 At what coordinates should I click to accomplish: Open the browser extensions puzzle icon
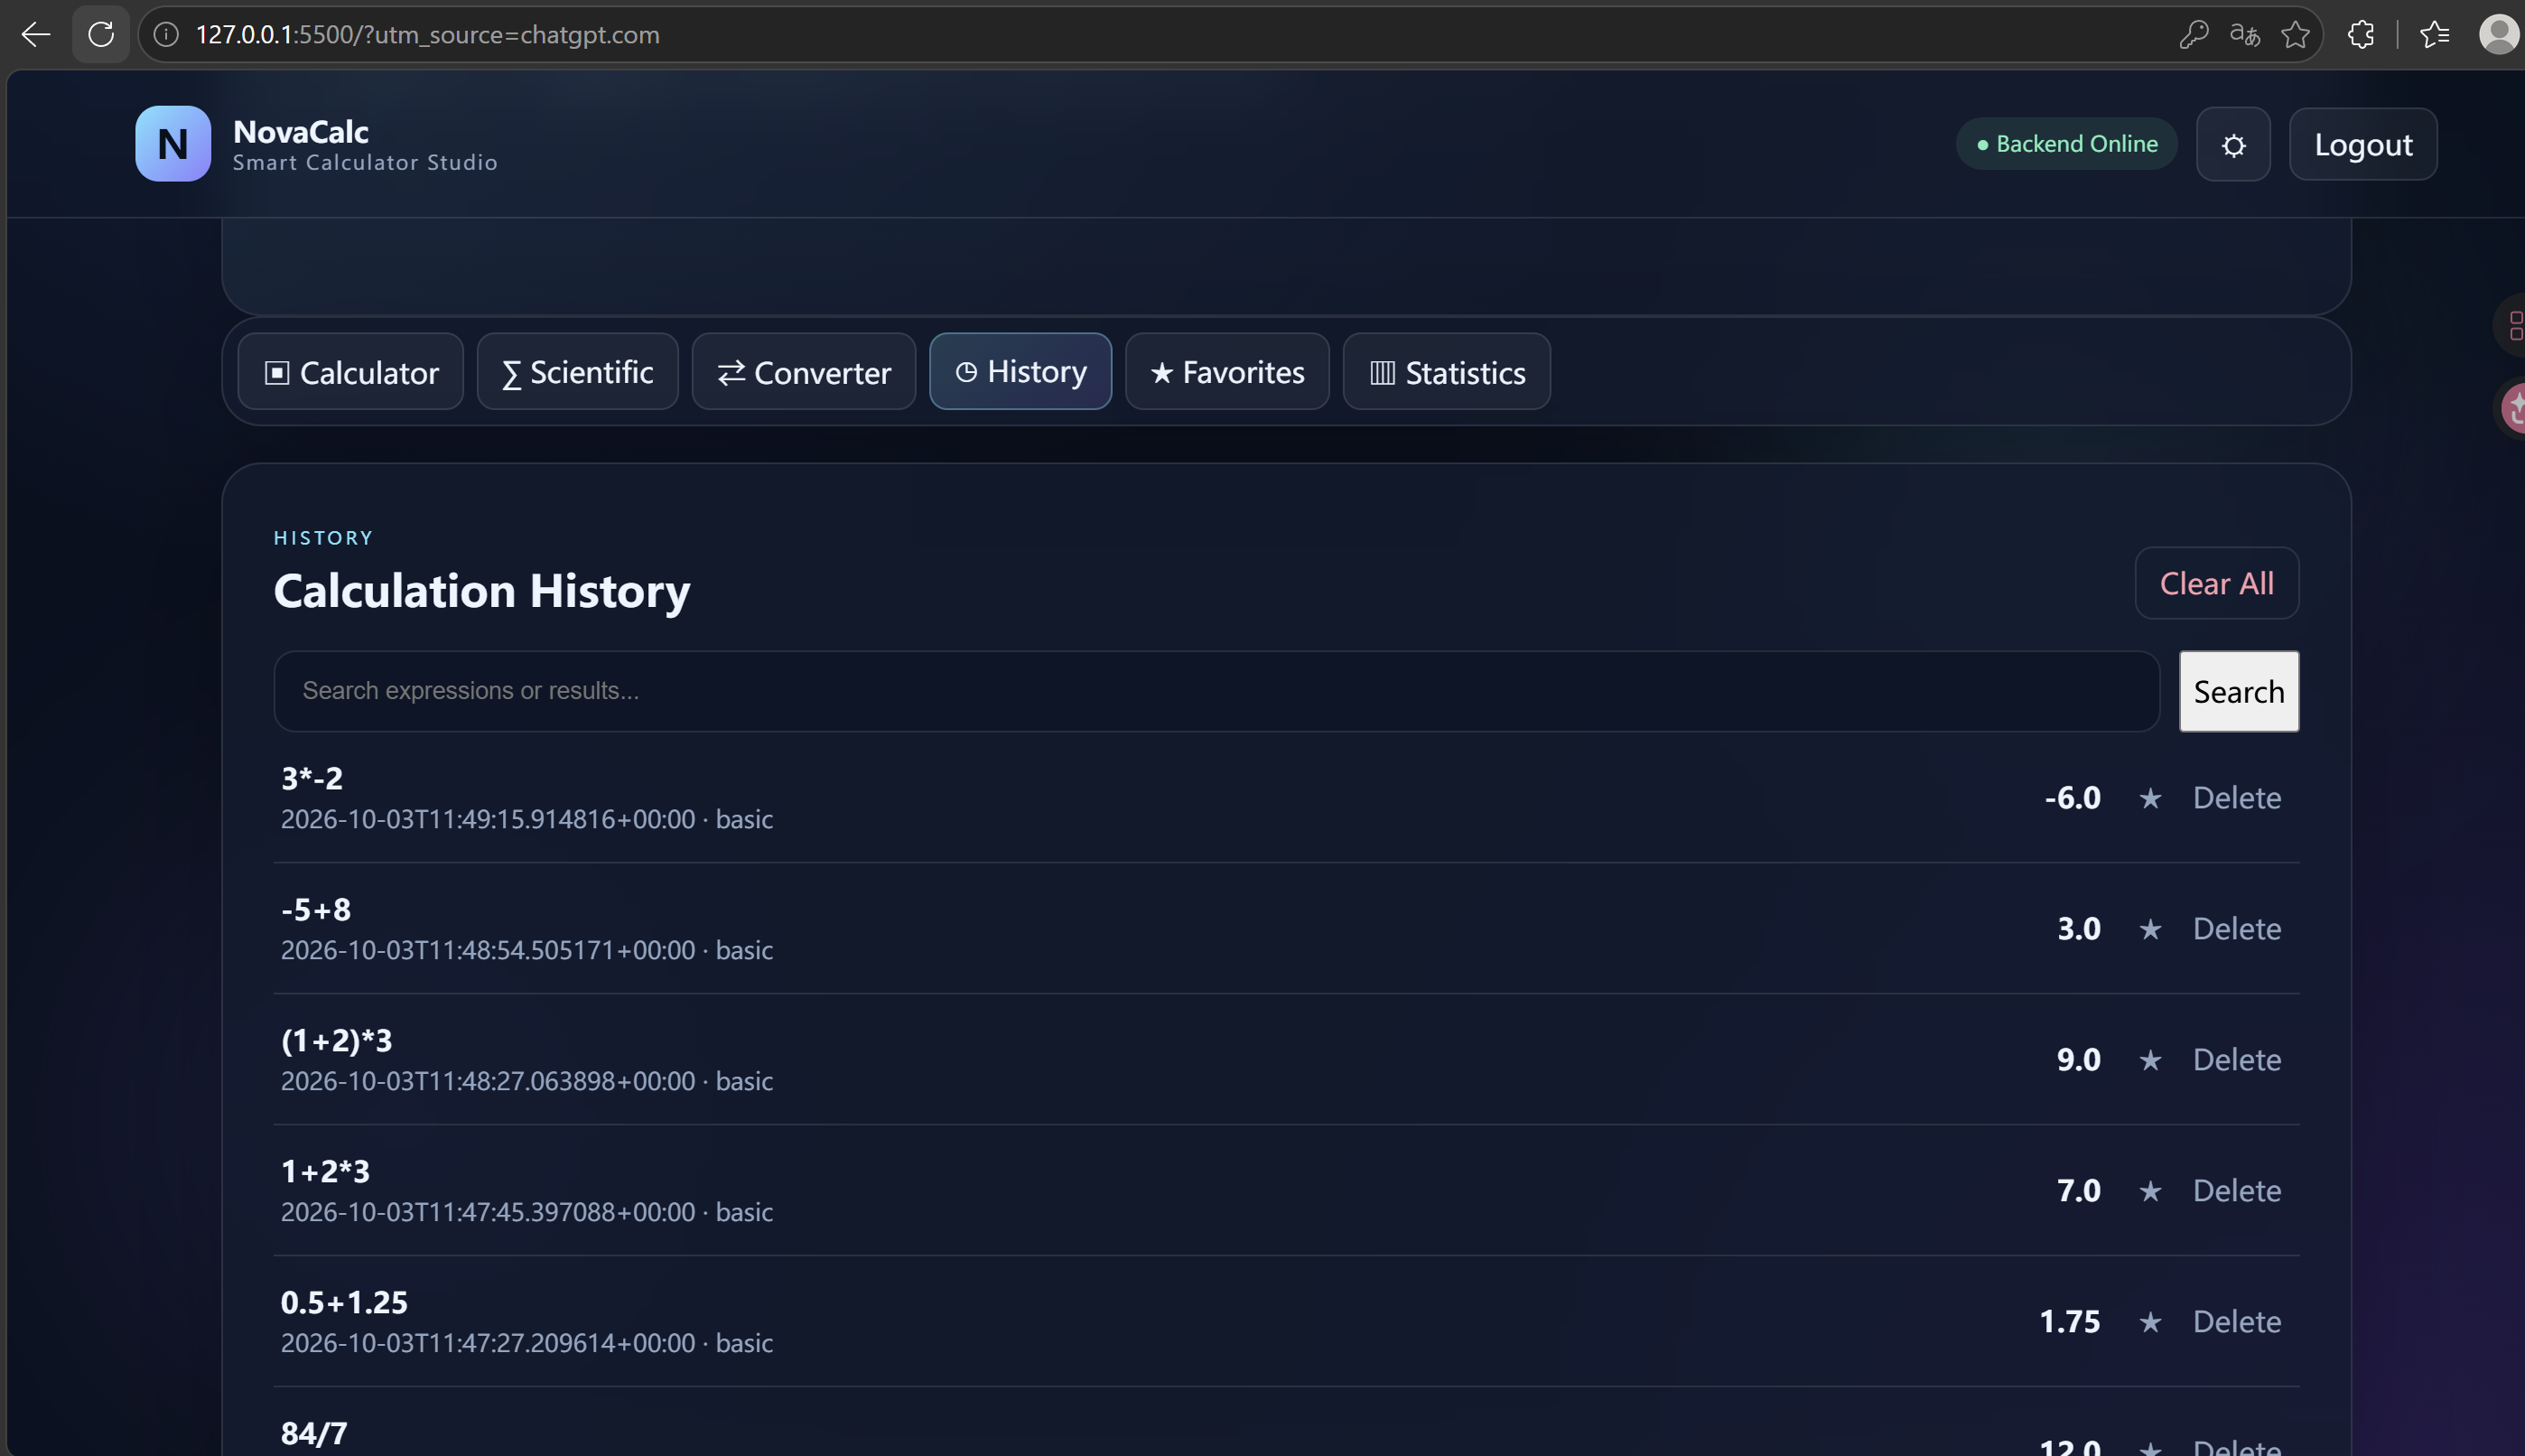[x=2361, y=35]
